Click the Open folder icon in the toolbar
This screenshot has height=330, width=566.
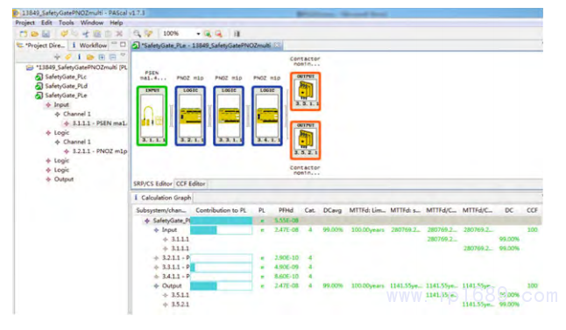click(x=35, y=34)
